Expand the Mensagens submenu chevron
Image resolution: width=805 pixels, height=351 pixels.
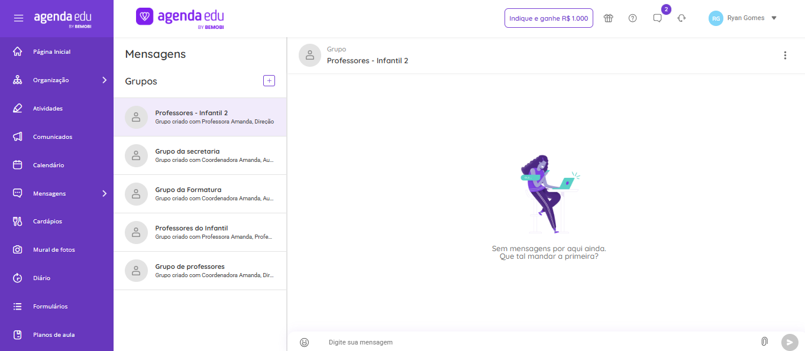[x=104, y=193]
